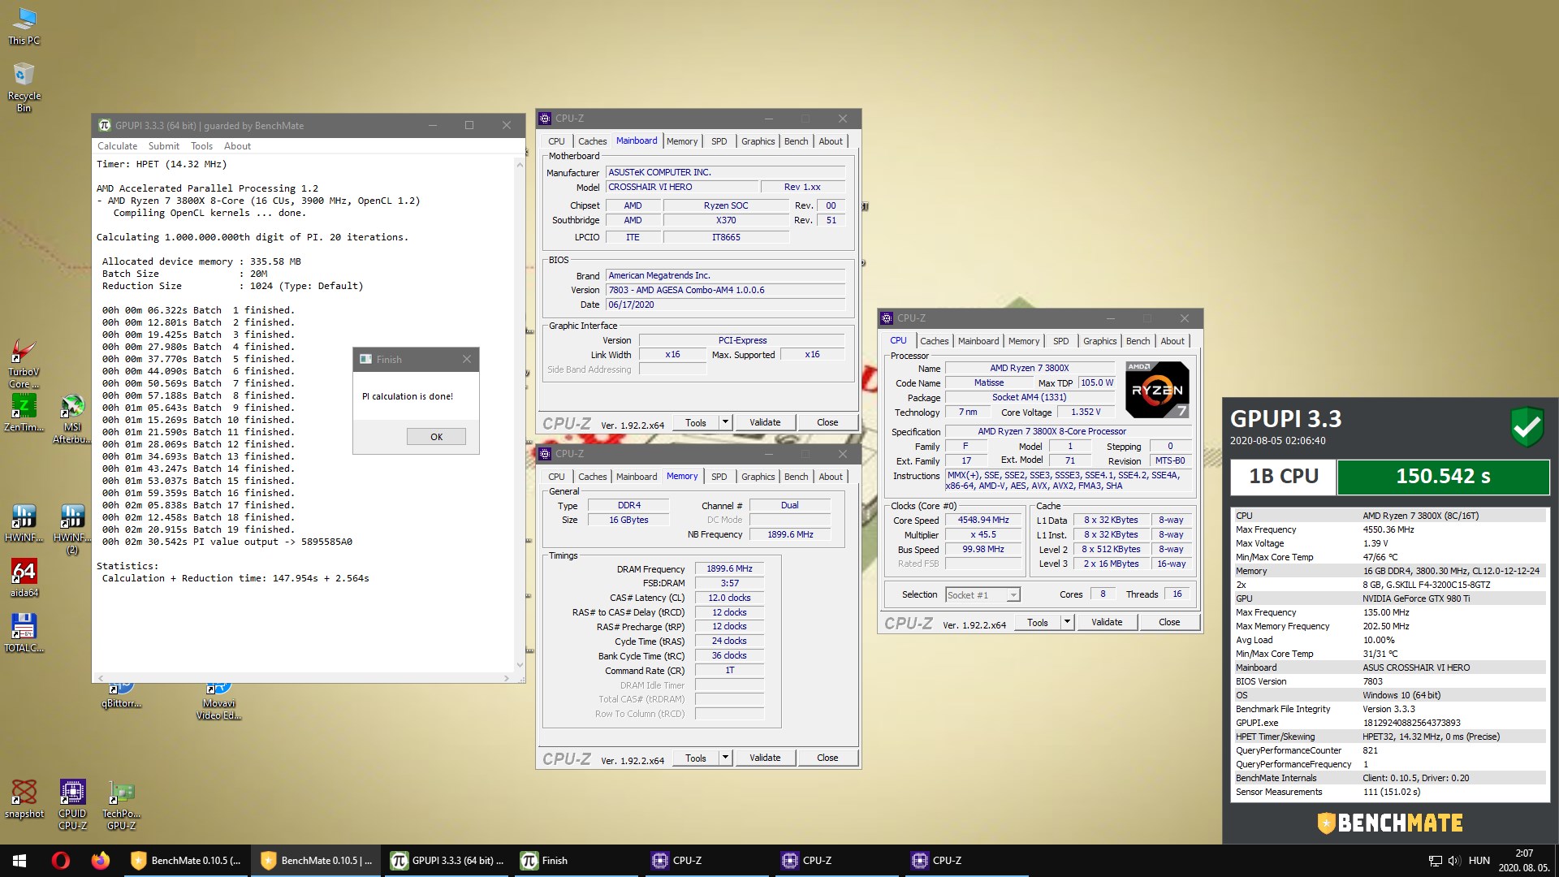Switch to Bench tab in Memory CPU-Z window
The width and height of the screenshot is (1559, 877).
point(796,477)
